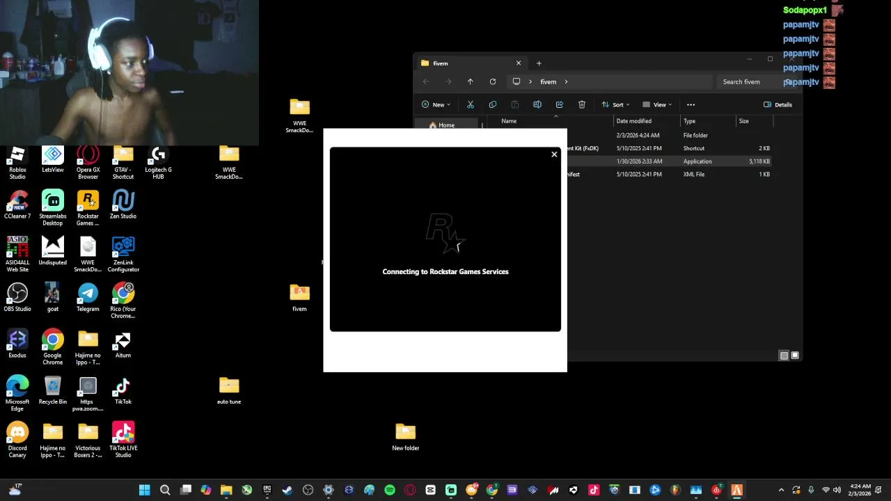The image size is (891, 501).
Task: Select the fivem folder on desktop
Action: point(299,298)
